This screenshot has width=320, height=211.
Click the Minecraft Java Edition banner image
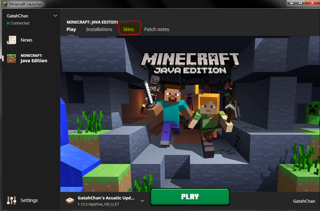click(x=190, y=114)
